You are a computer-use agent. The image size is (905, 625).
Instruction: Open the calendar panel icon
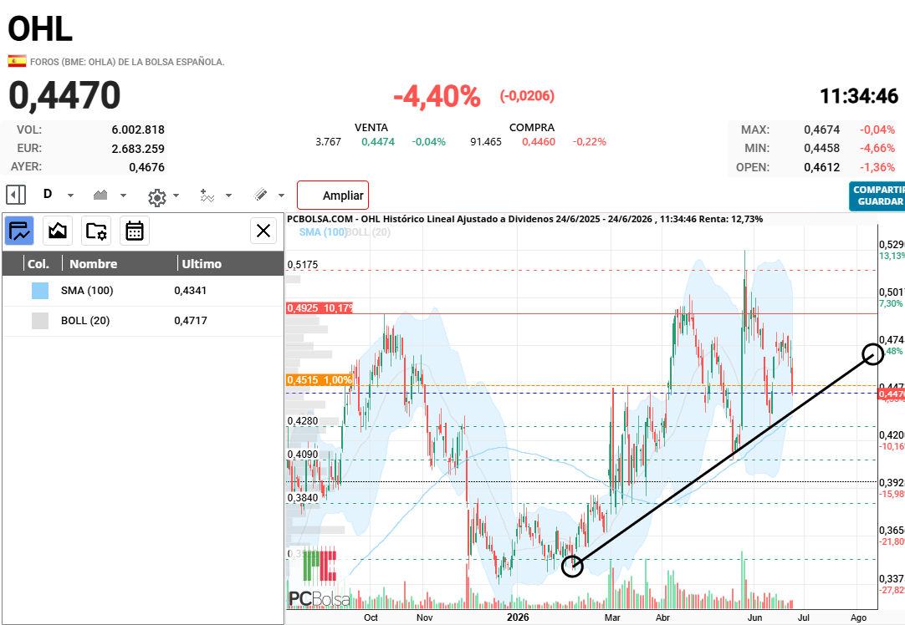(x=135, y=231)
